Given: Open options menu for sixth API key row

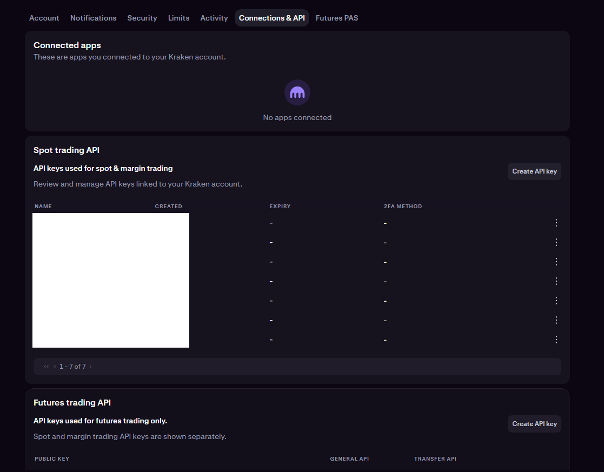Looking at the screenshot, I should tap(556, 320).
